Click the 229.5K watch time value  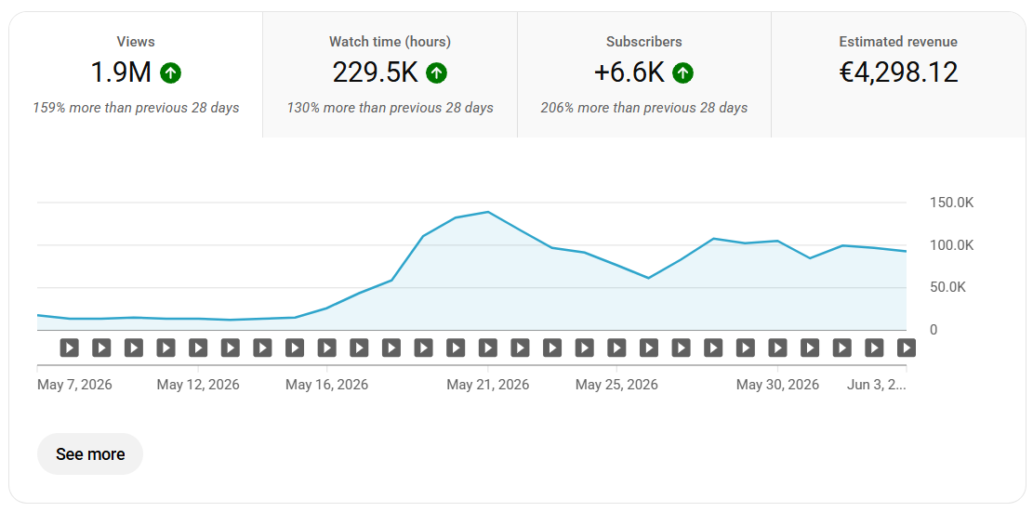375,73
